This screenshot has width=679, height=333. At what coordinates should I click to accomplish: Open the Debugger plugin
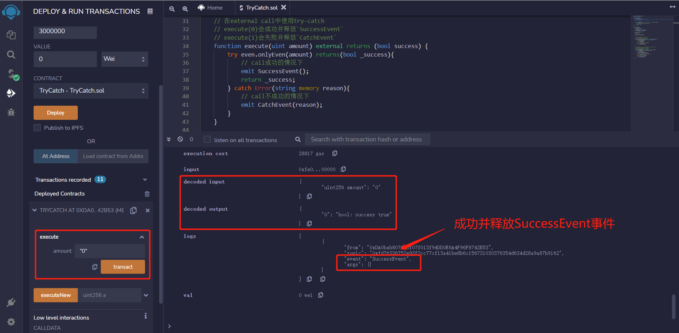tap(11, 112)
